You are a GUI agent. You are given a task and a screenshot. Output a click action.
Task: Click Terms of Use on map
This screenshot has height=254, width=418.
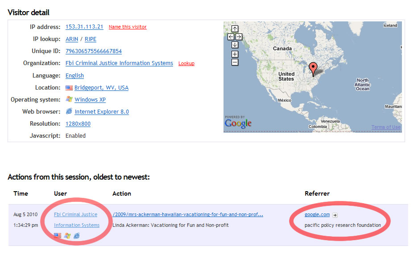coord(386,127)
